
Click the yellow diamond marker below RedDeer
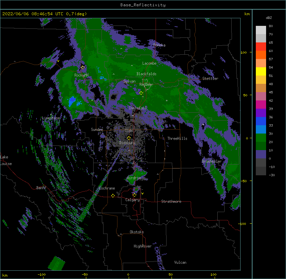(x=141, y=93)
